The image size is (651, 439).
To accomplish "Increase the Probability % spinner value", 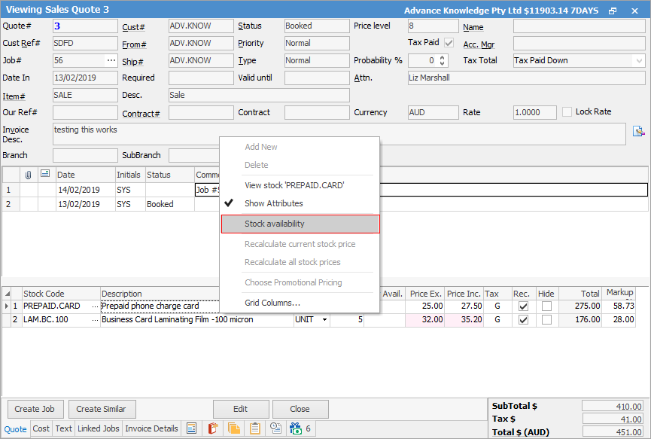I will tap(442, 57).
